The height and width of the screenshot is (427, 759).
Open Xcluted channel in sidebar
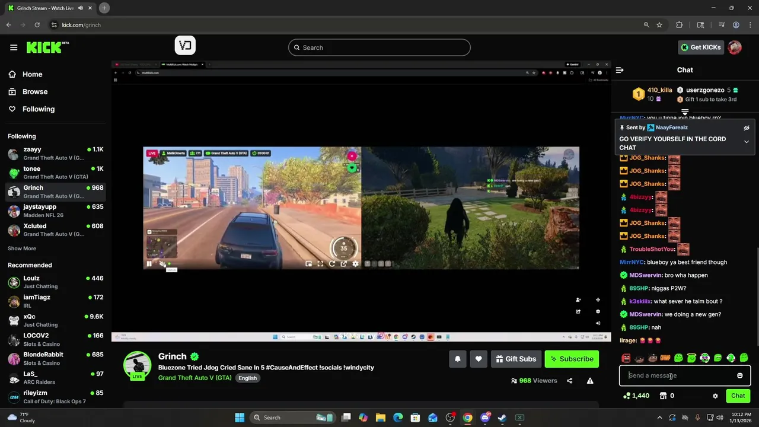[x=56, y=230]
